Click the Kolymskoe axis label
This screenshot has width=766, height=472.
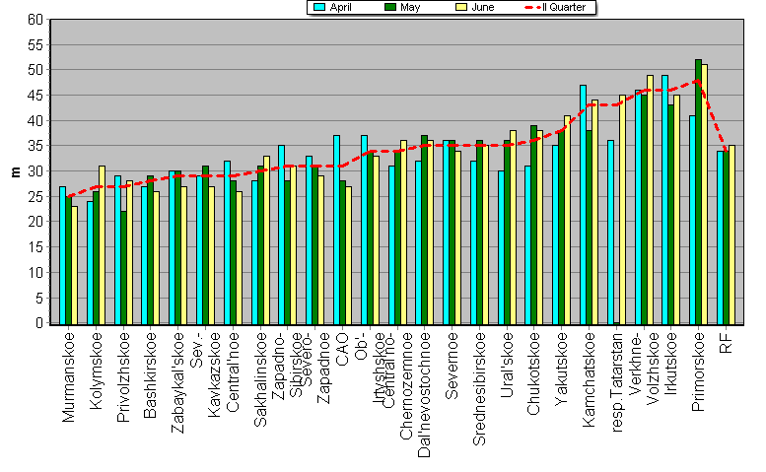97,371
